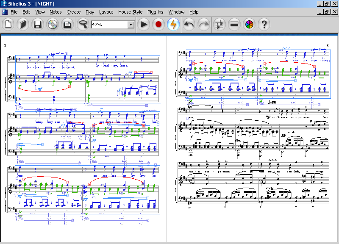Open the Help menu
Viewport: 339px width, 244px height.
[x=194, y=12]
